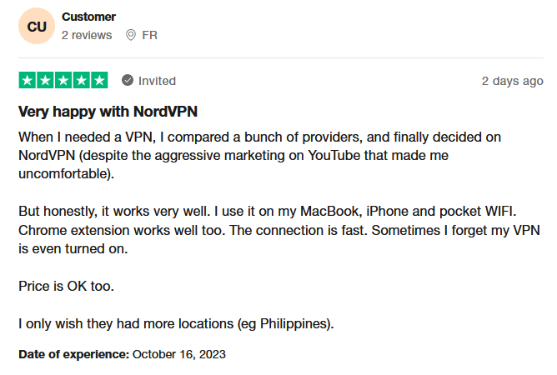Click the sentence about Philippines locations
The image size is (557, 375).
pyautogui.click(x=176, y=324)
